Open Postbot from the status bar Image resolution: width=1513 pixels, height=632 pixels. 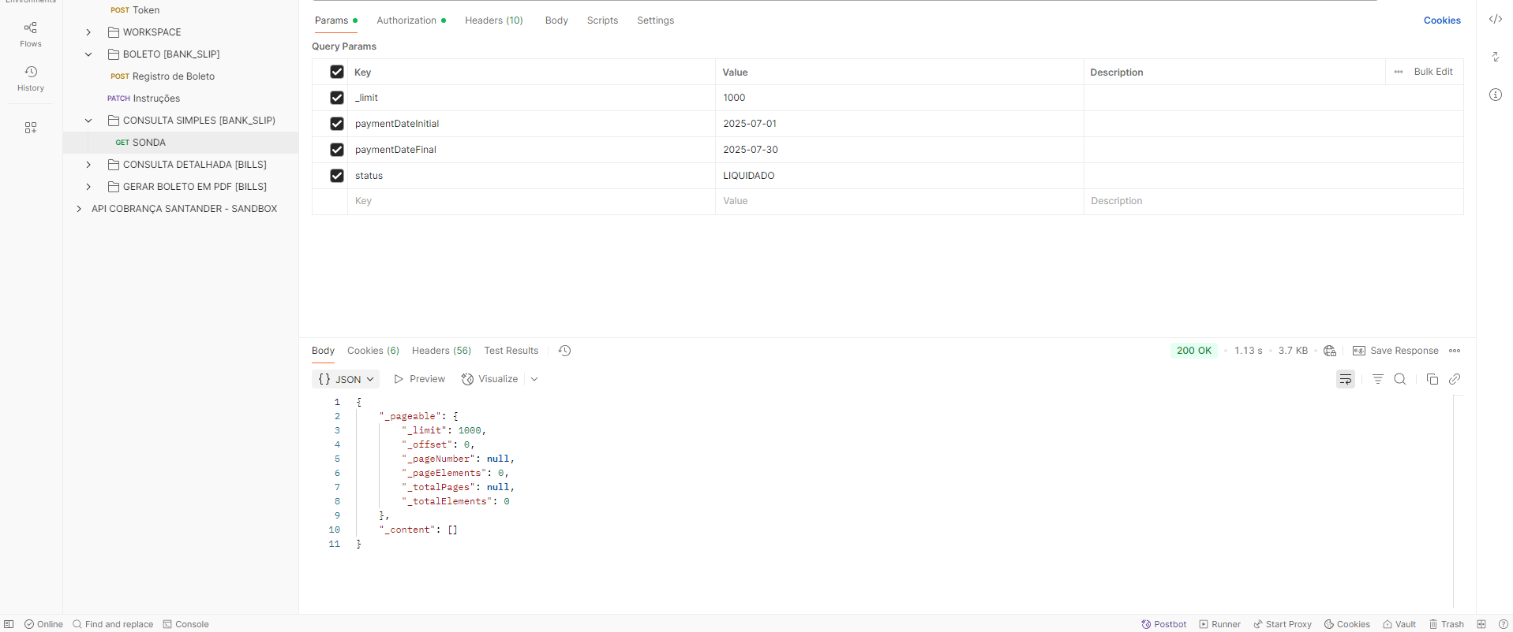[x=1164, y=624]
